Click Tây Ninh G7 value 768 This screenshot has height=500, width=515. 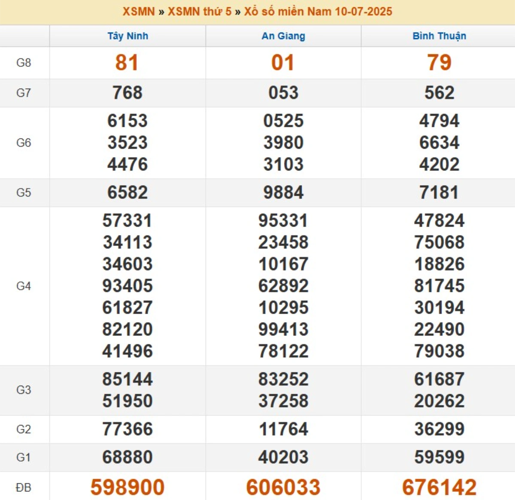coord(127,93)
